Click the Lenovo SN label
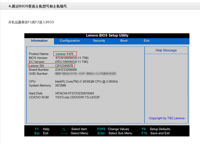200x144 pixels. click(36, 66)
